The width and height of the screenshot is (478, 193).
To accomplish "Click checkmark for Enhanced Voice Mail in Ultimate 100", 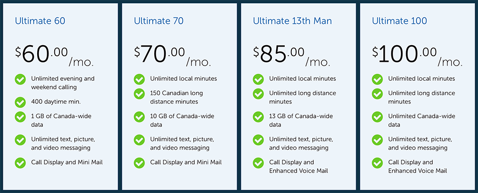I will click(378, 163).
